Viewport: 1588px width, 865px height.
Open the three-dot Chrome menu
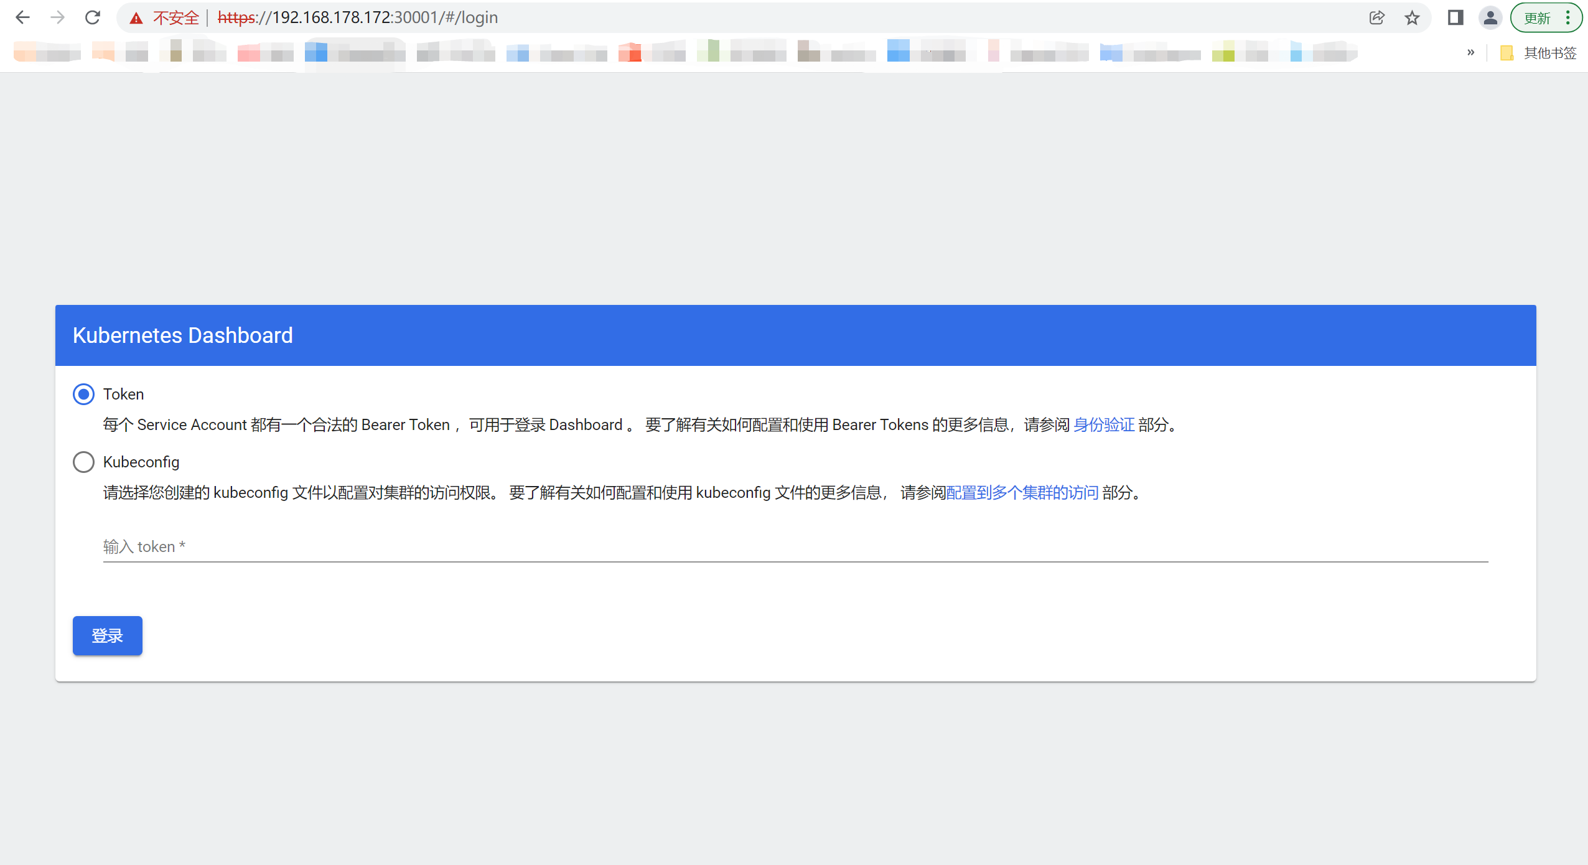[1569, 17]
